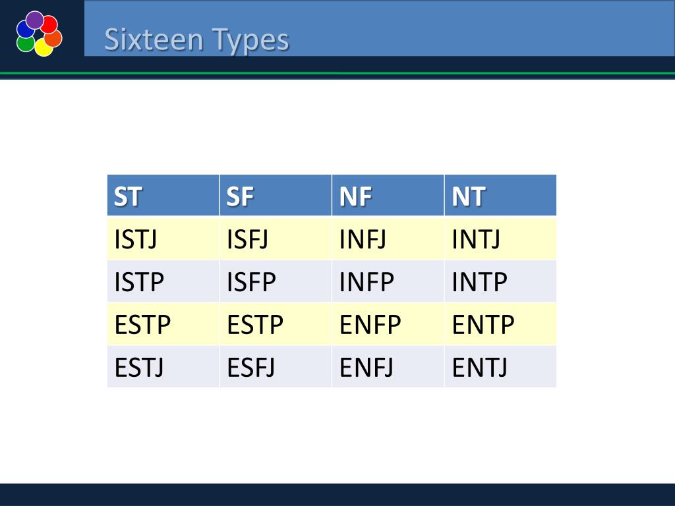This screenshot has height=506, width=675.
Task: Select the ESTJ table cell
Action: point(163,366)
